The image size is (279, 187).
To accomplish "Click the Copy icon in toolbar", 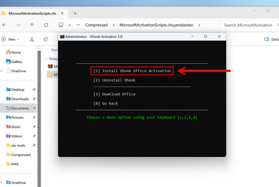I will pyautogui.click(x=46, y=39).
